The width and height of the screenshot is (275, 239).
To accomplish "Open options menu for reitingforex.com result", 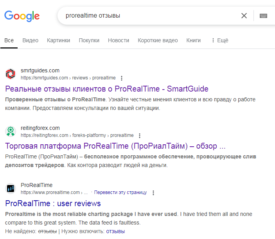I will pyautogui.click(x=140, y=135).
